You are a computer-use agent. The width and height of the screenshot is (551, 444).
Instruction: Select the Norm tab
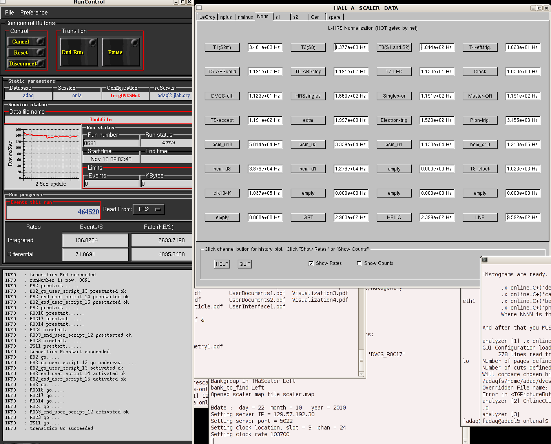tap(263, 16)
